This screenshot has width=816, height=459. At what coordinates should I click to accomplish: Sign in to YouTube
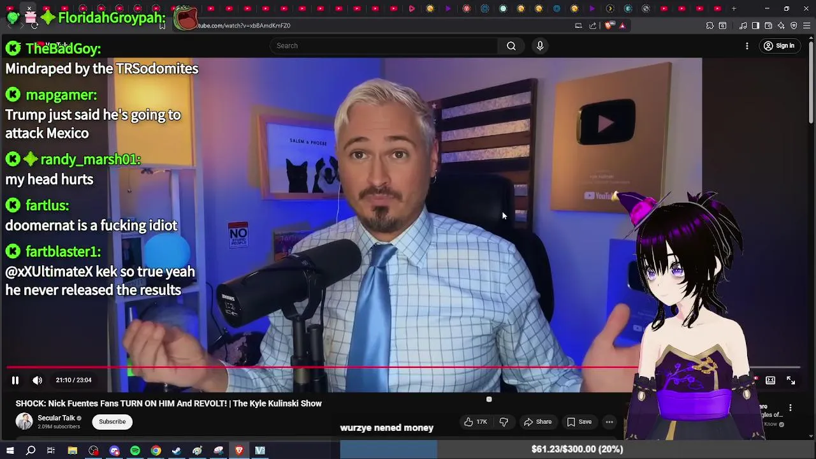(779, 46)
